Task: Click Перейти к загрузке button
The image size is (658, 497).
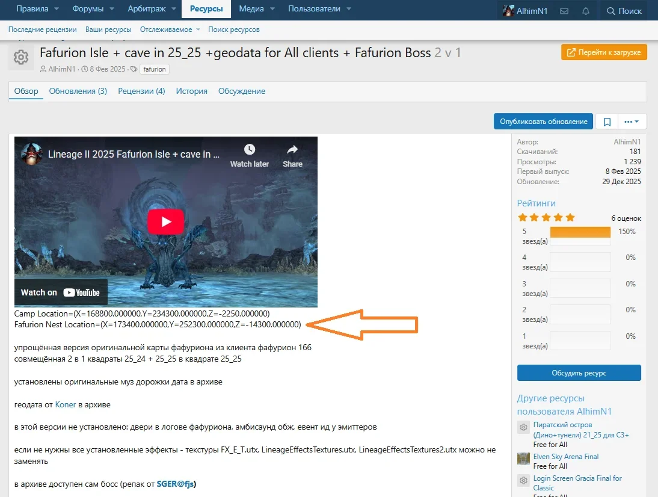Action: tap(604, 52)
